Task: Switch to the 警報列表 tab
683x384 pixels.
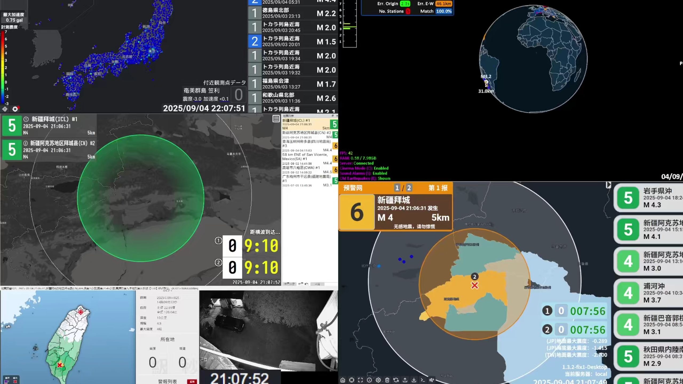Action: 168,381
